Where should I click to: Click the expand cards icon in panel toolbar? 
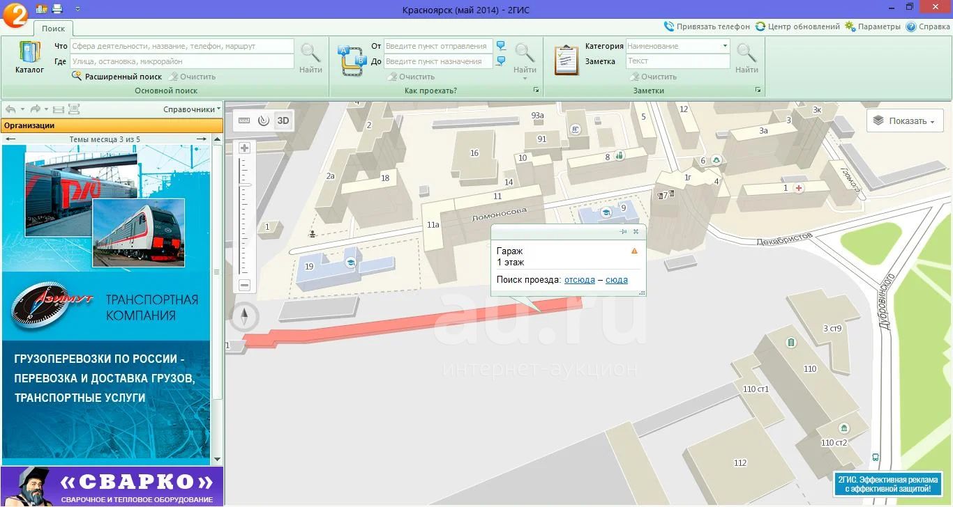[x=74, y=109]
